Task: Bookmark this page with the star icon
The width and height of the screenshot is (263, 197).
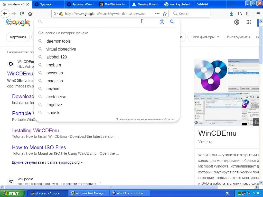Action: 165,14
